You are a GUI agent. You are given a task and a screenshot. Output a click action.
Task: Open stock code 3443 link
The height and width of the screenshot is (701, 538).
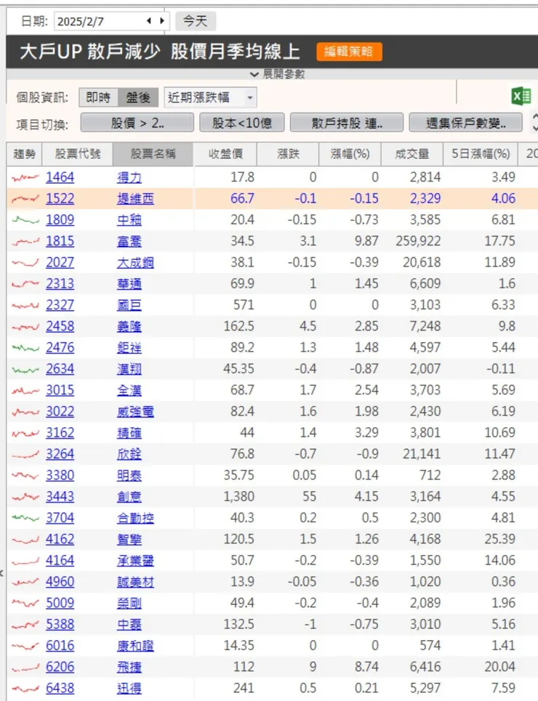click(x=60, y=497)
